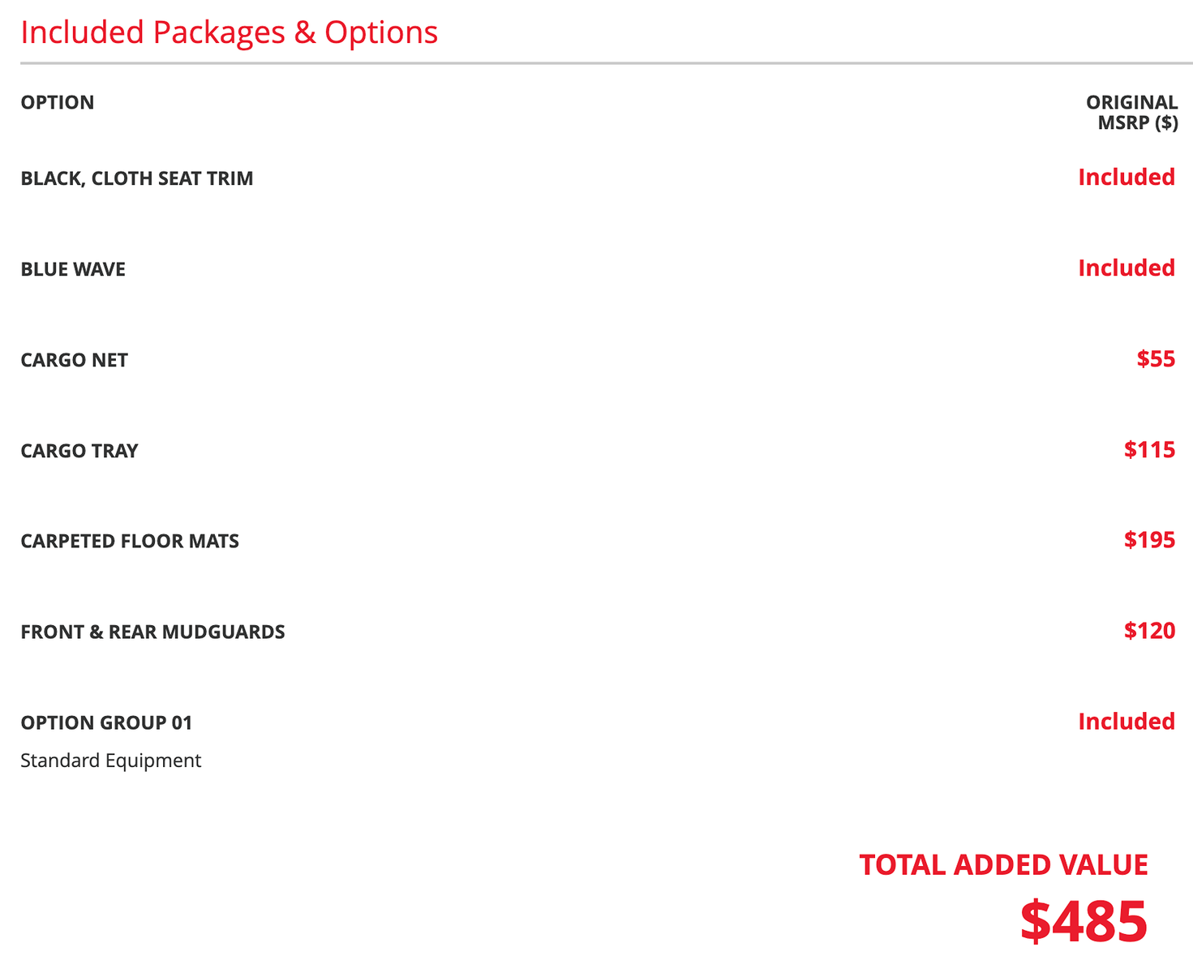Click the TOTAL ADDED VALUE label
This screenshot has height=973, width=1193.
(1003, 865)
